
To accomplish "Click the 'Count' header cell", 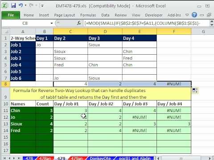I will click(44, 104).
